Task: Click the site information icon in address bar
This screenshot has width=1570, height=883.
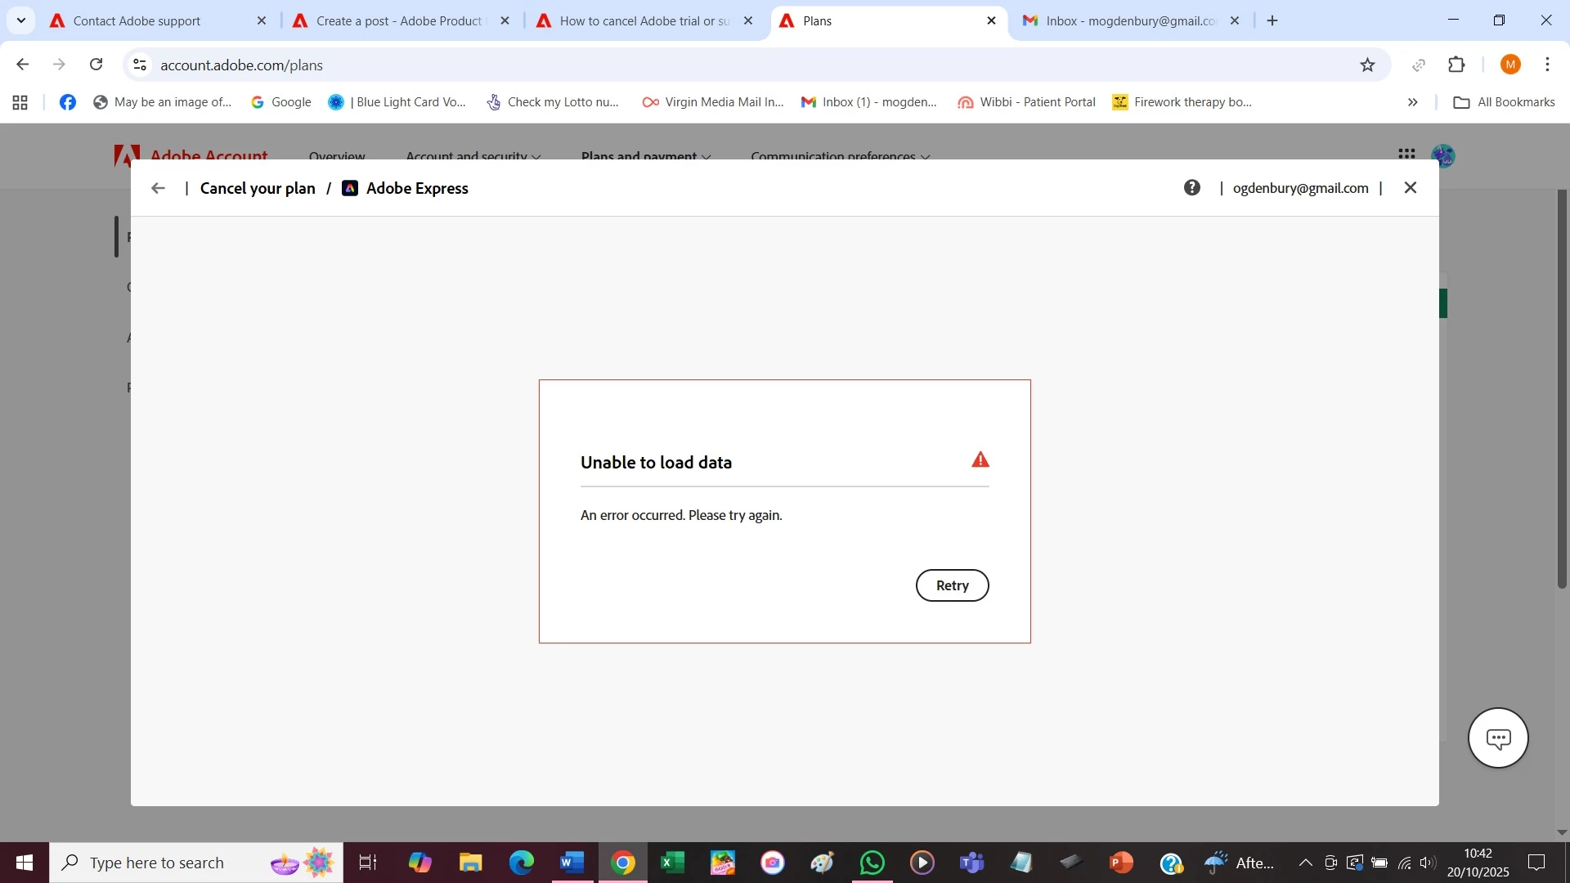Action: [140, 65]
